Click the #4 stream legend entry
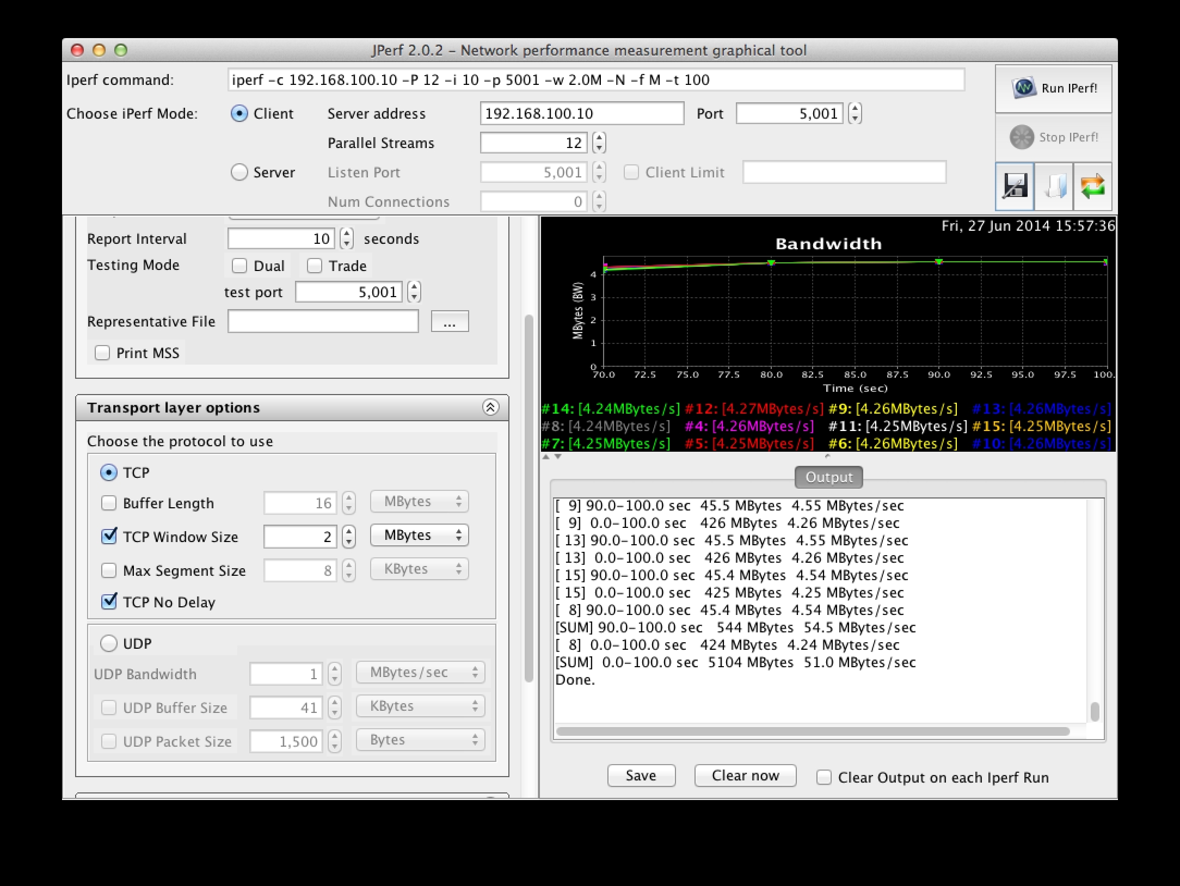This screenshot has height=886, width=1180. 749,426
